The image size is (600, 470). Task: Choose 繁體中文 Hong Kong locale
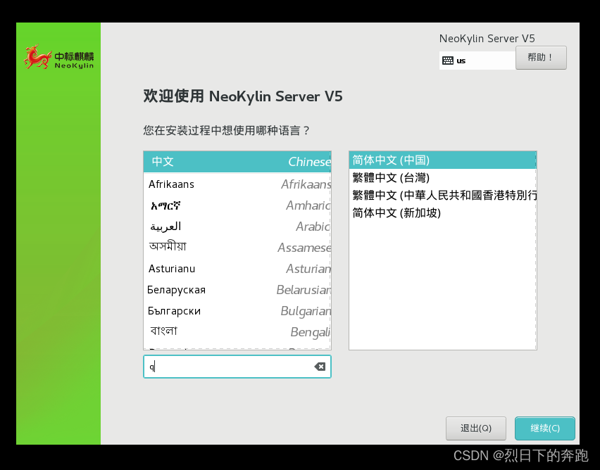click(x=443, y=196)
